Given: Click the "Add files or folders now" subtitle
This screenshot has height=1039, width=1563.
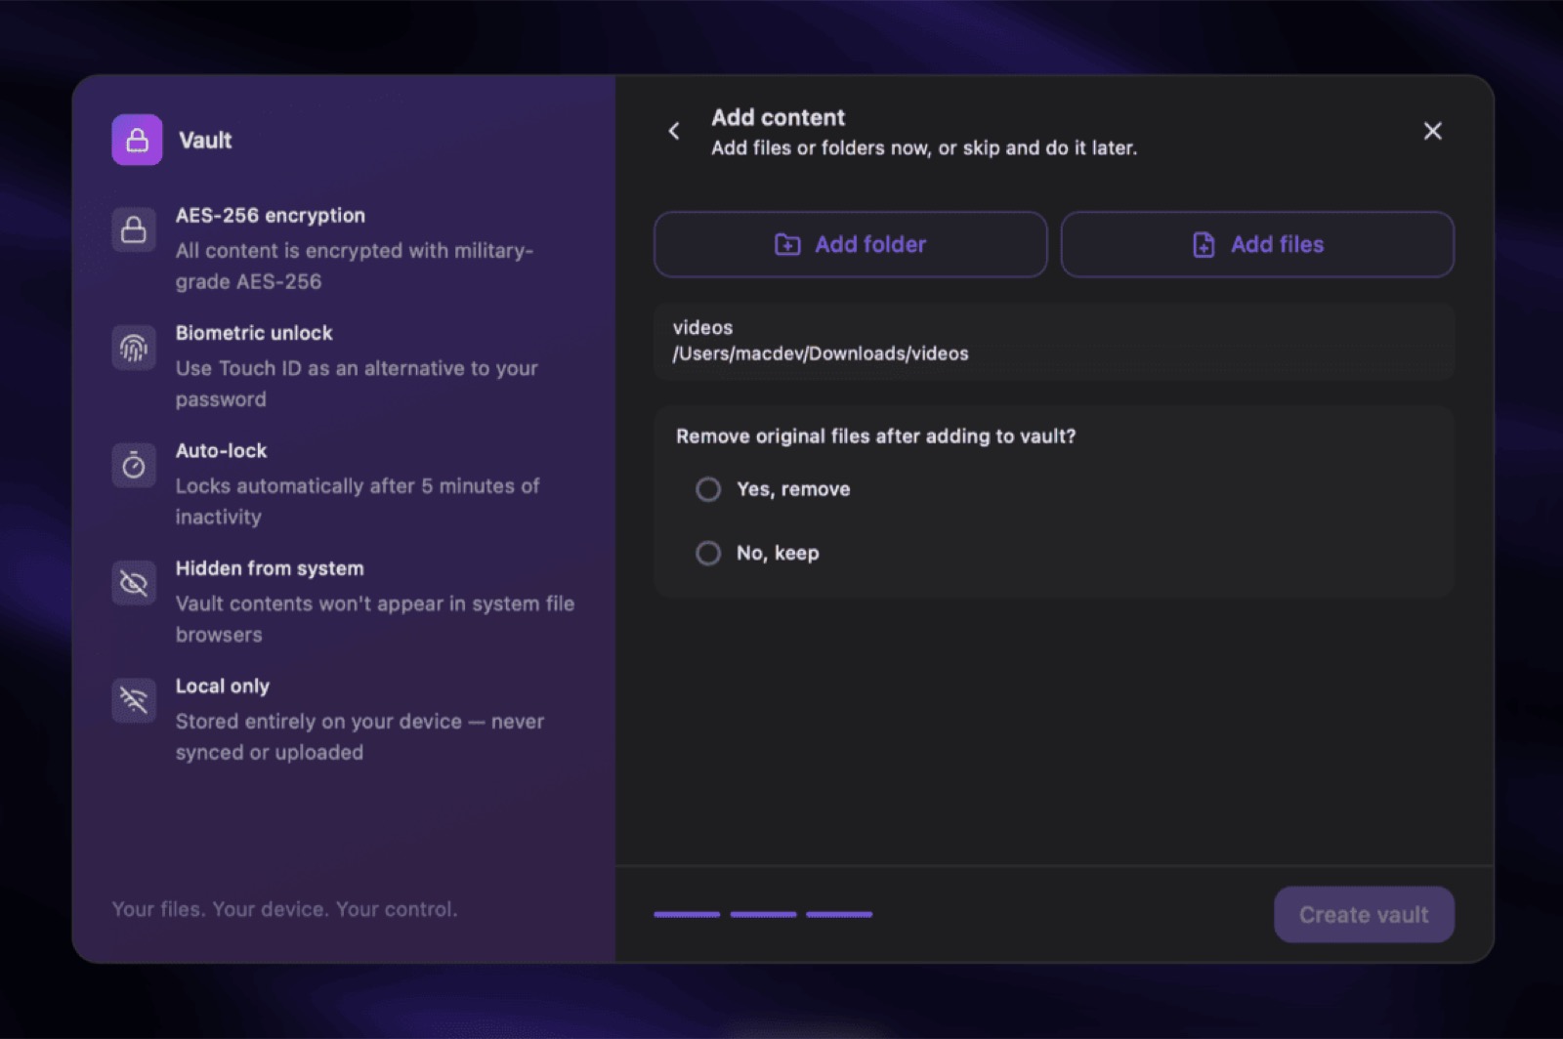Looking at the screenshot, I should tap(924, 147).
